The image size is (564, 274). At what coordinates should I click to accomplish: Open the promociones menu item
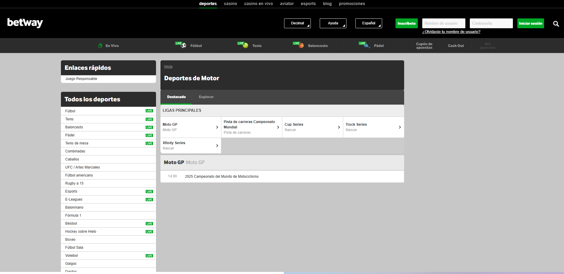pos(352,4)
